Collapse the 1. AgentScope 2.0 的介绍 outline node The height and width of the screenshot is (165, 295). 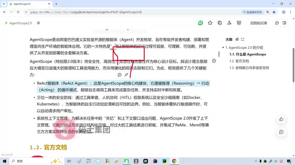tap(223, 48)
